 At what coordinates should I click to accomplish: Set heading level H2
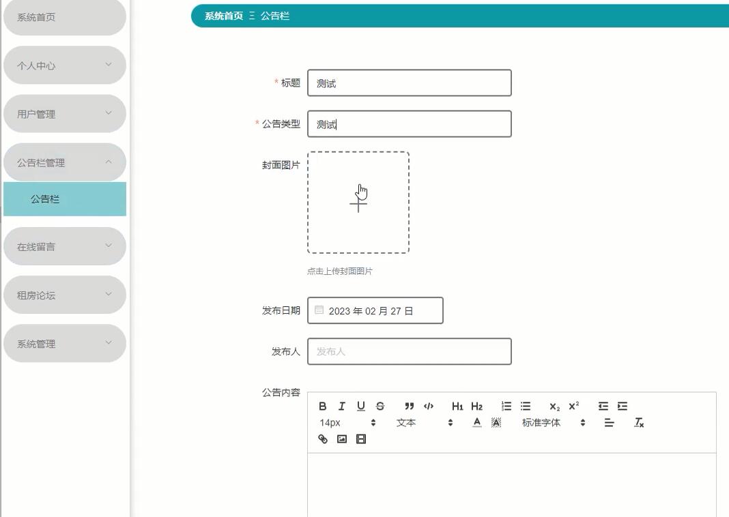(476, 407)
